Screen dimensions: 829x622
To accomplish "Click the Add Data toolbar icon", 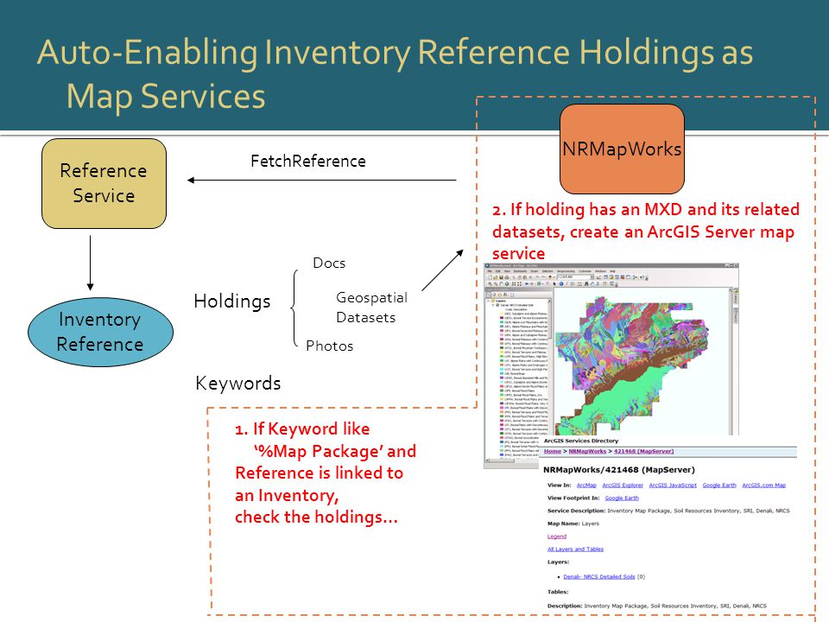I will (550, 277).
